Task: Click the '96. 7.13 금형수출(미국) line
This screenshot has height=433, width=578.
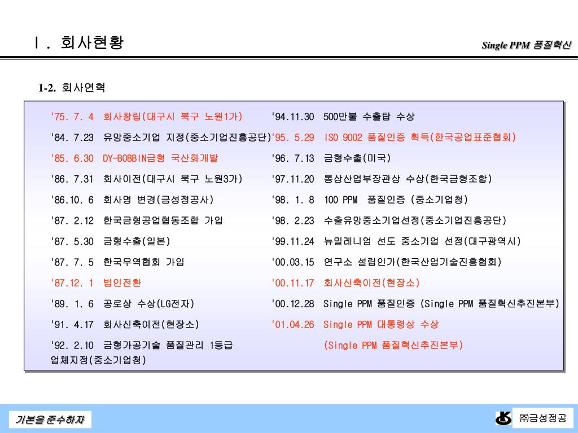Action: click(x=331, y=158)
